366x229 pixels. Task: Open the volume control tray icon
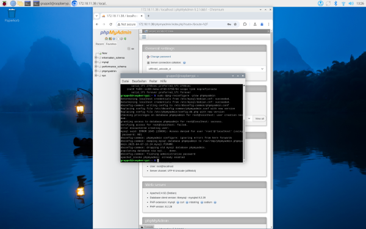tap(351, 3)
